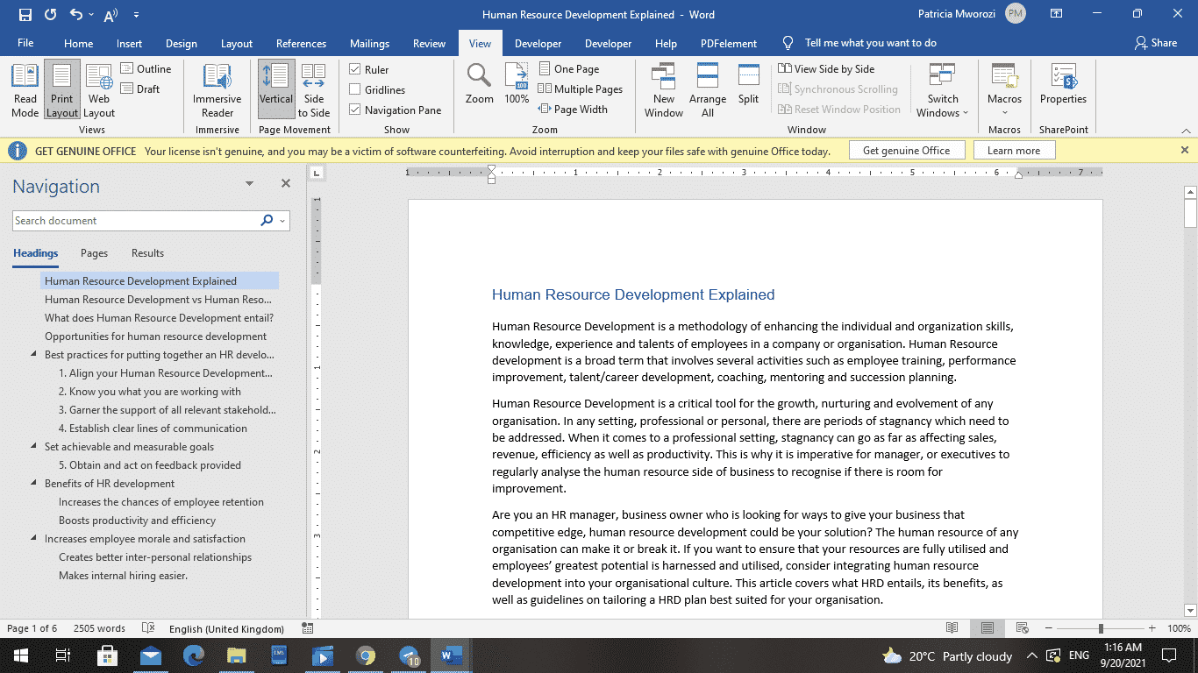Switch to the Review ribbon tab
The image size is (1198, 673).
[x=429, y=43]
